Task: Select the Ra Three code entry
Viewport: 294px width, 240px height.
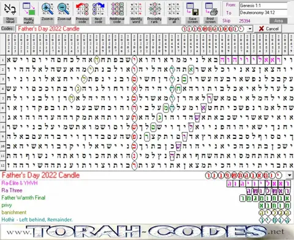Action: click(12, 190)
